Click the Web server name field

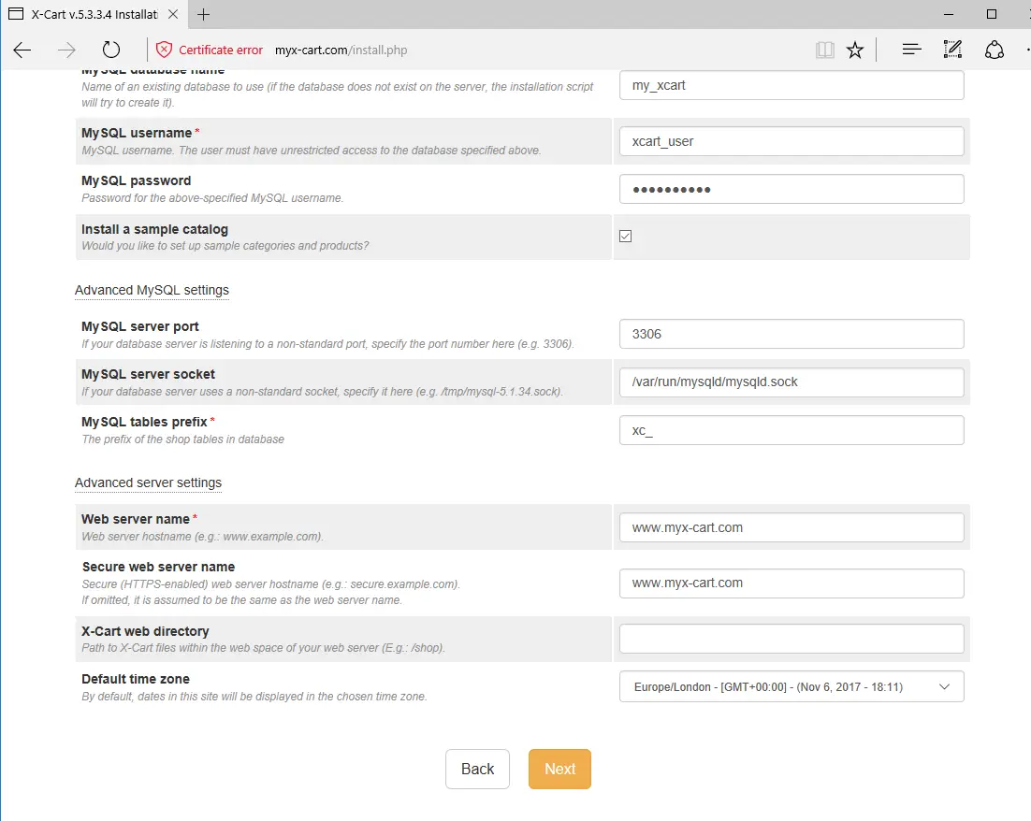(791, 527)
